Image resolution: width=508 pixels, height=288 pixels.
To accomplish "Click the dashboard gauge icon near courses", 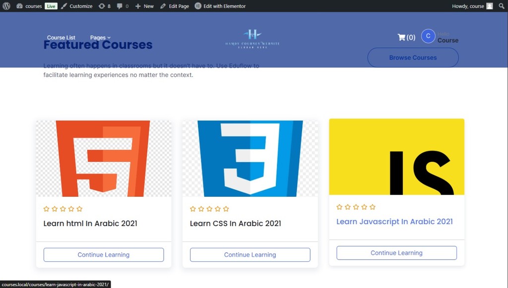I will click(19, 6).
